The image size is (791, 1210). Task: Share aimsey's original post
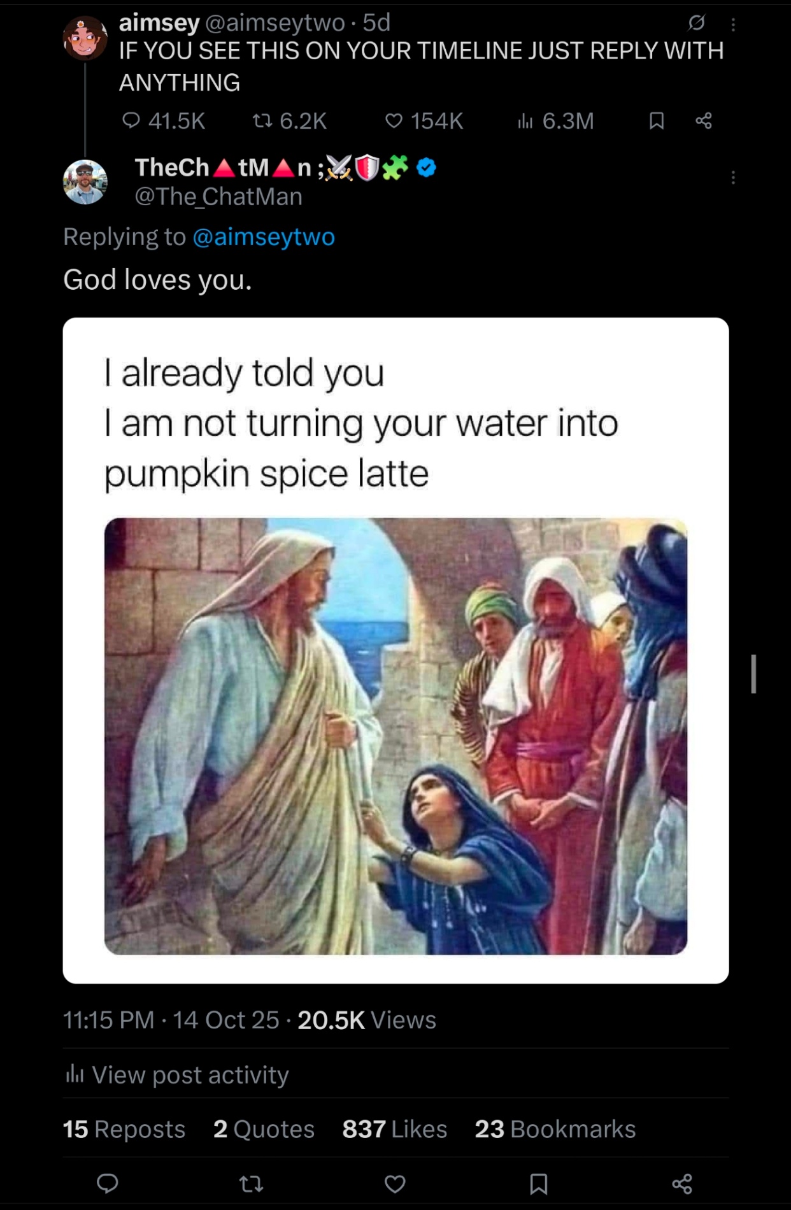(704, 121)
